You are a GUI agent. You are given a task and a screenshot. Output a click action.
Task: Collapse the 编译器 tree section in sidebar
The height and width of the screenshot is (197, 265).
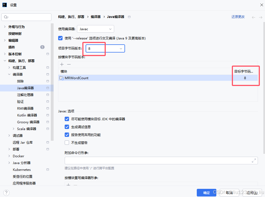pos(9,74)
